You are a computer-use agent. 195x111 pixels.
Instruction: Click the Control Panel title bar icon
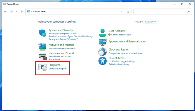point(5,4)
